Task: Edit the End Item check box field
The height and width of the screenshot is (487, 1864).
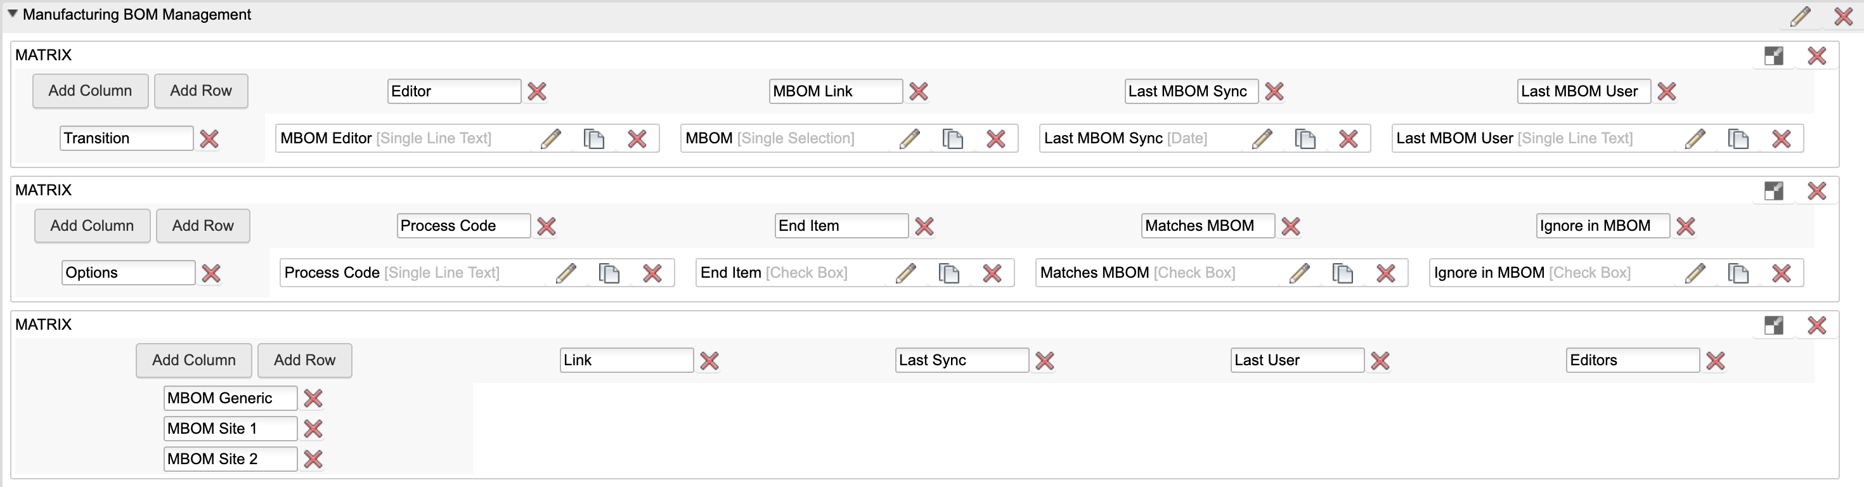Action: (x=906, y=273)
